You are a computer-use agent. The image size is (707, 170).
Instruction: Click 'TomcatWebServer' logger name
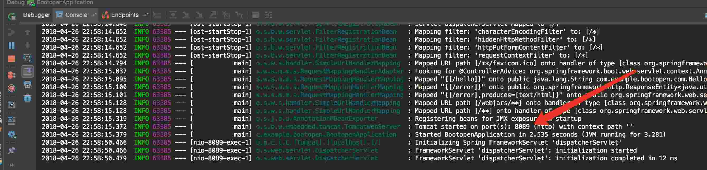pyautogui.click(x=373, y=127)
